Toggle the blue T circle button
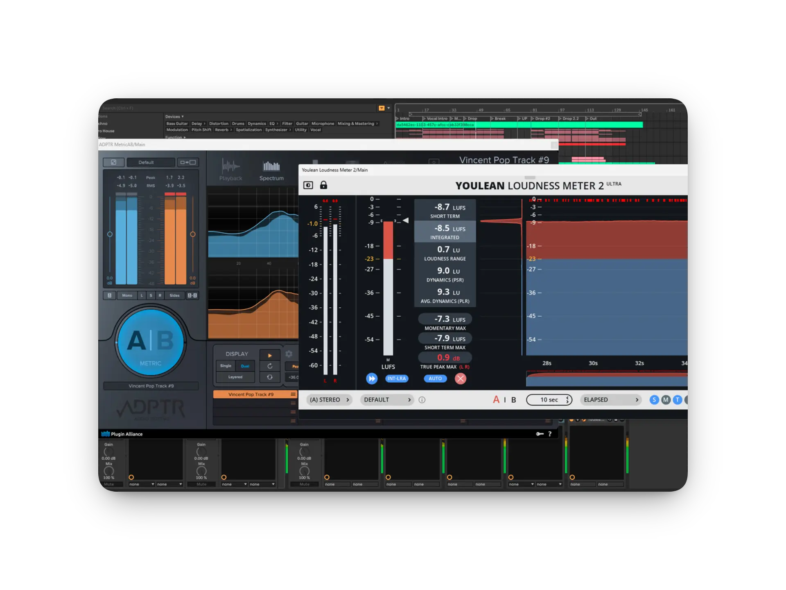Screen dimensions: 786x590 tap(678, 400)
